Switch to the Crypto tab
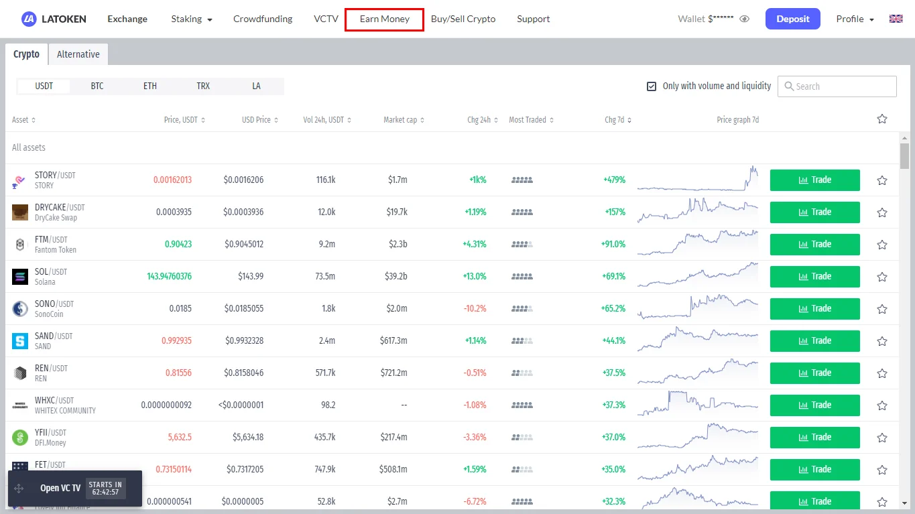This screenshot has height=514, width=915. click(27, 54)
